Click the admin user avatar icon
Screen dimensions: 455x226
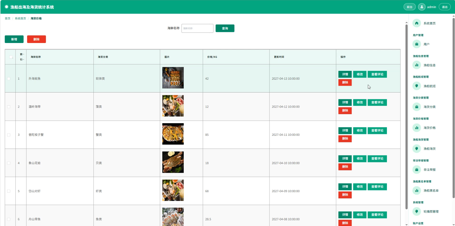click(x=422, y=7)
